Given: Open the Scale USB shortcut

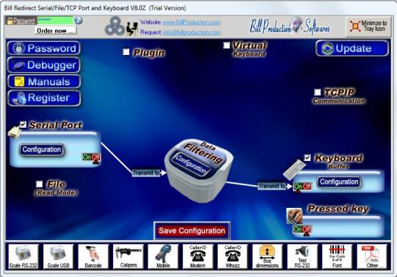Looking at the screenshot, I should point(58,256).
